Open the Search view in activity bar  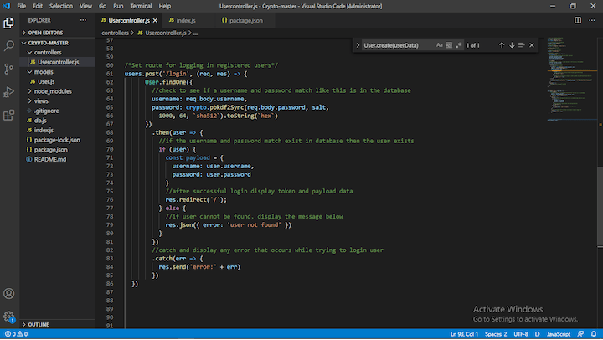(x=8, y=45)
